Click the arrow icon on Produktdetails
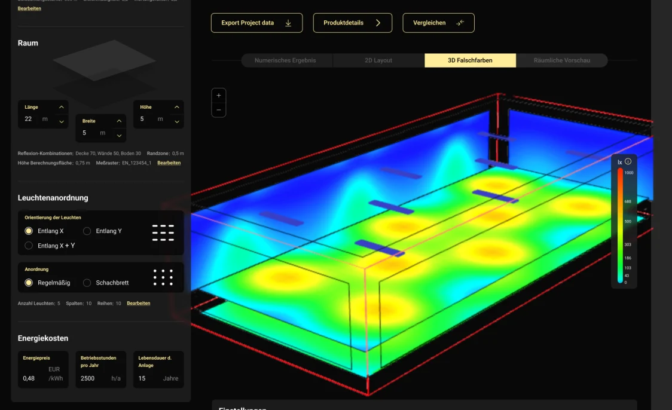Screen dimensions: 672x410 pyautogui.click(x=378, y=23)
